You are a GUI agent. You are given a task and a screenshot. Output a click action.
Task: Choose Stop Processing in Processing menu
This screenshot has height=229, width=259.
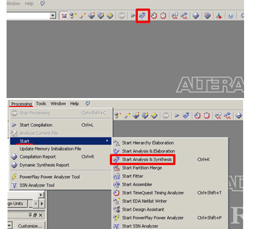coord(61,113)
